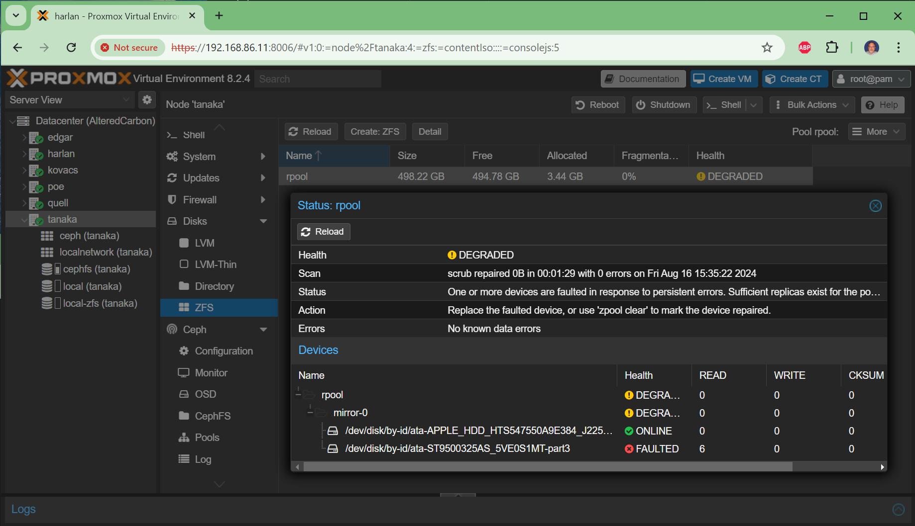Screen dimensions: 915x526
Task: Click the Proxmox search field
Action: (318, 79)
